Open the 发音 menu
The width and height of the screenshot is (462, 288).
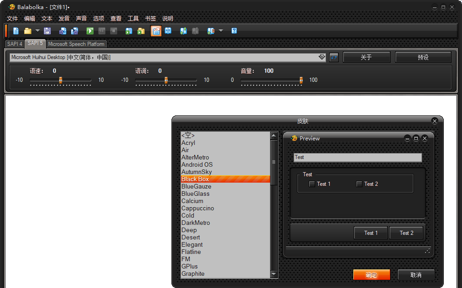point(64,18)
